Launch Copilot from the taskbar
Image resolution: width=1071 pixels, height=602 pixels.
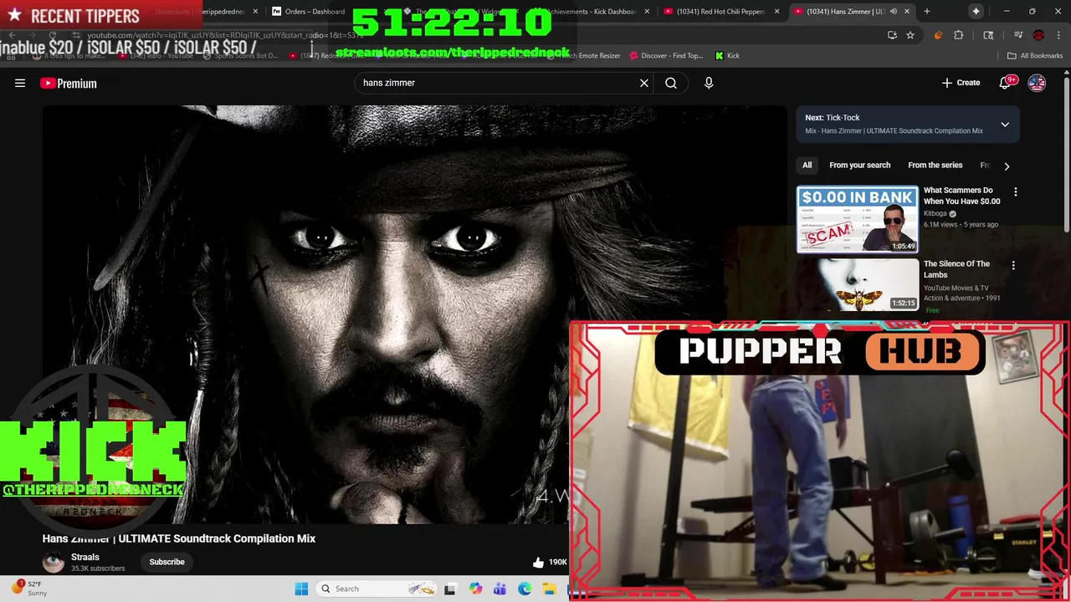coord(475,589)
